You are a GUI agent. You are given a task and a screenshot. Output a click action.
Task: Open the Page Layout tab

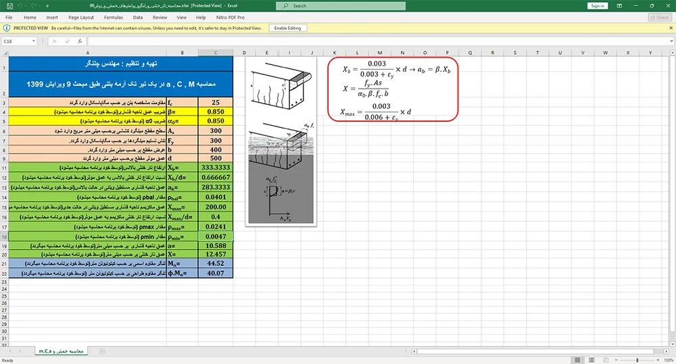click(x=81, y=17)
